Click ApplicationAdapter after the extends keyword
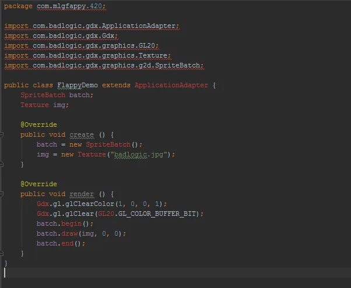The image size is (351, 288). [171, 85]
